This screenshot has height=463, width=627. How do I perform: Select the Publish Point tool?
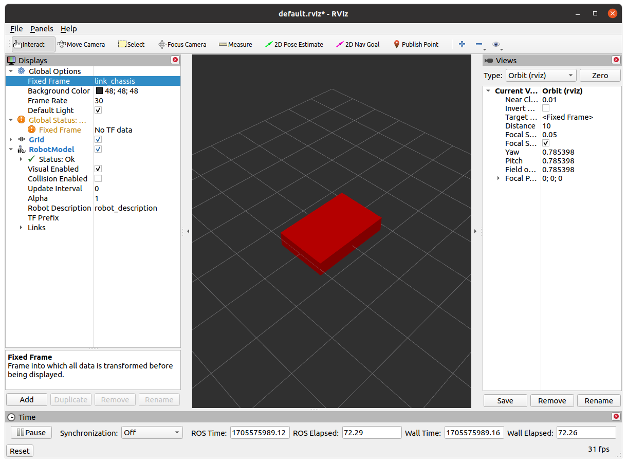(x=416, y=44)
